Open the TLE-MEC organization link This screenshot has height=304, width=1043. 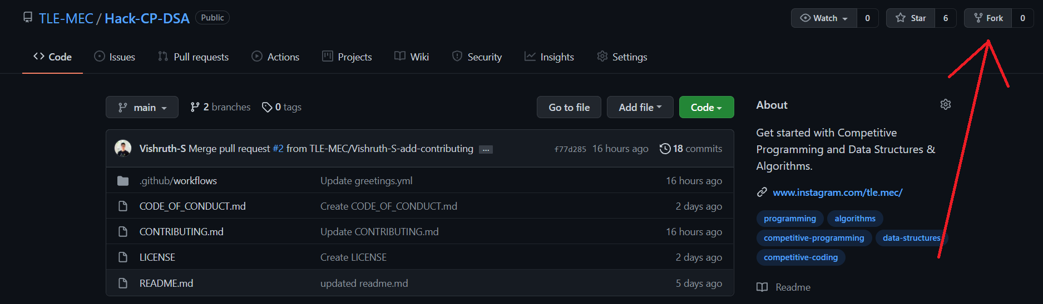66,18
